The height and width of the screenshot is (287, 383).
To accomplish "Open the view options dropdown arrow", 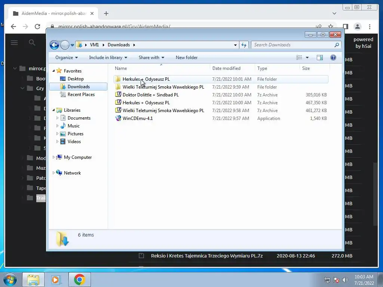I will (x=307, y=58).
